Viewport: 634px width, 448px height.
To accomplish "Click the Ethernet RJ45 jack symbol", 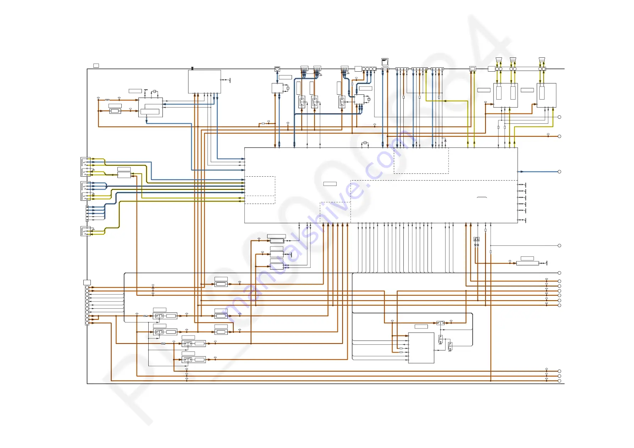I will pos(277,69).
